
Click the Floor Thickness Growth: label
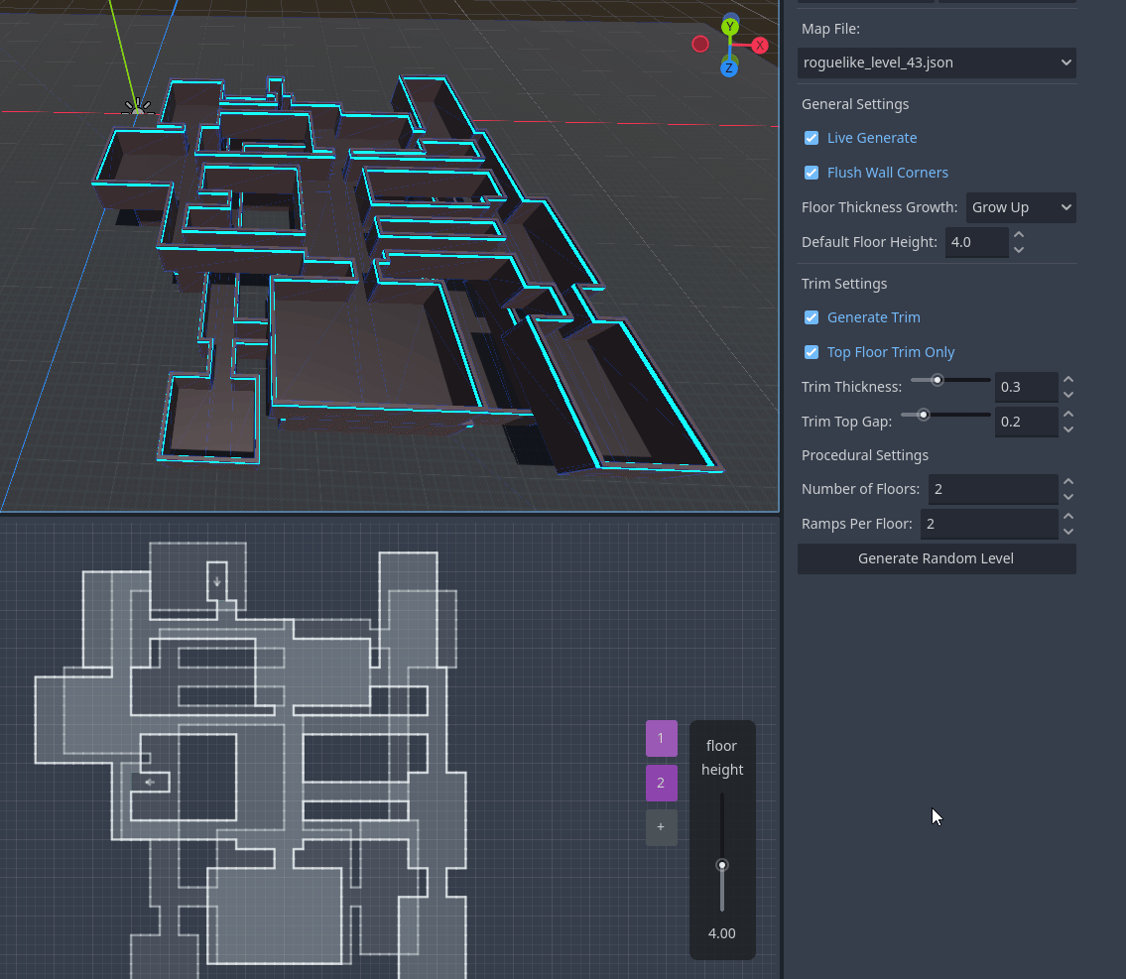click(879, 207)
